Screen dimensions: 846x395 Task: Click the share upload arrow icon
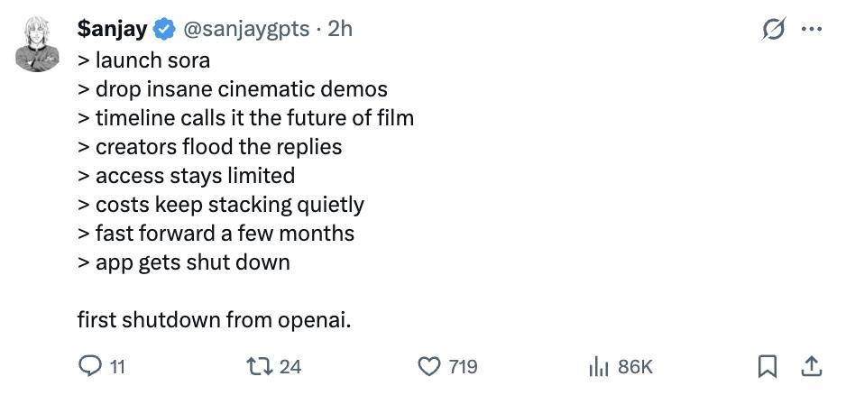(x=811, y=365)
